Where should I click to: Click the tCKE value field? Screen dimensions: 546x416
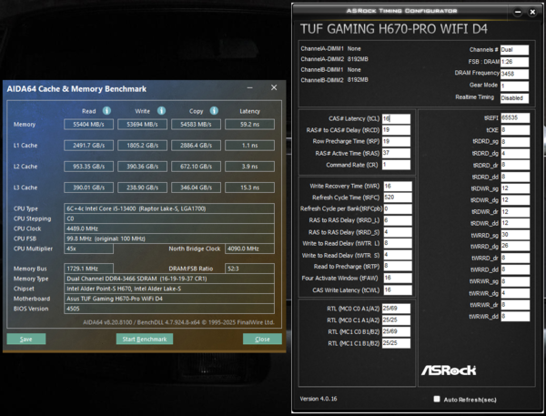point(515,130)
